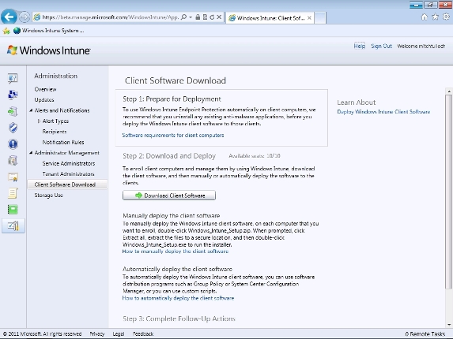
Task: Open How to manually deploy link
Action: click(176, 251)
